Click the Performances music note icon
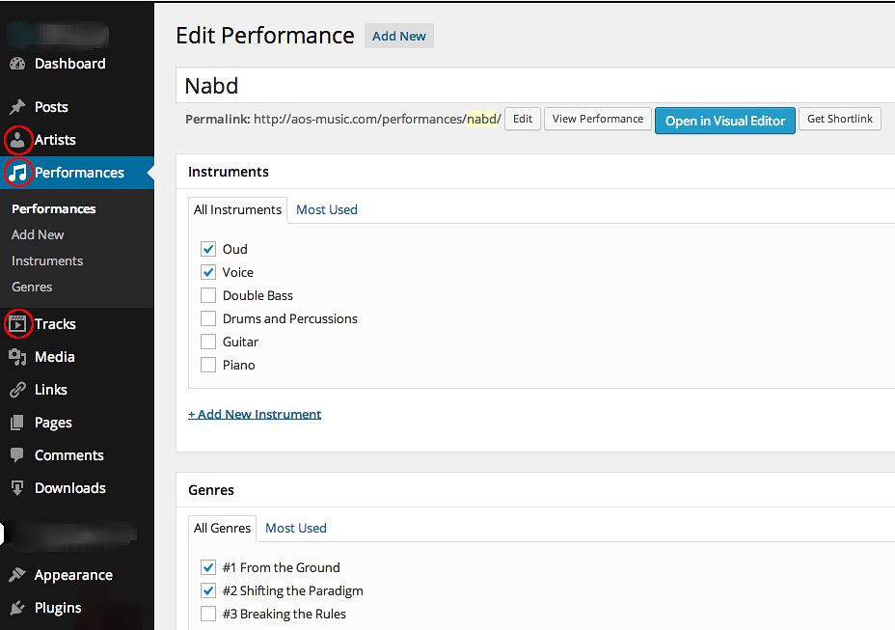The height and width of the screenshot is (630, 895). tap(17, 173)
